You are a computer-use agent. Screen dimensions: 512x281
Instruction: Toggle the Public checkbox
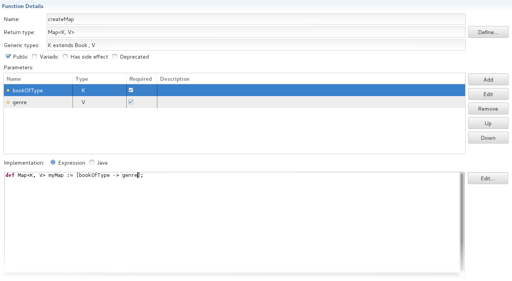click(8, 56)
